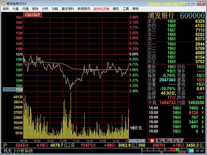This screenshot has height=155, width=207.
Task: Switch to the 指 indicator tab
Action: coord(166,140)
